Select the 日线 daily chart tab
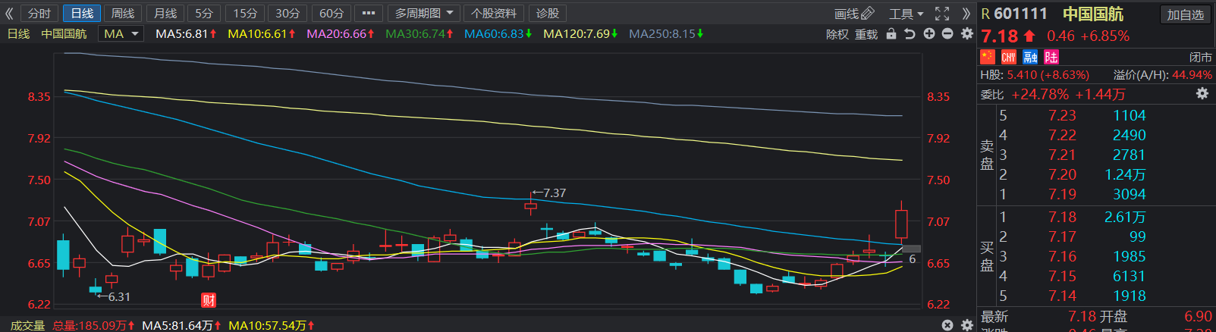Screen dimensions: 1216x332 82,14
